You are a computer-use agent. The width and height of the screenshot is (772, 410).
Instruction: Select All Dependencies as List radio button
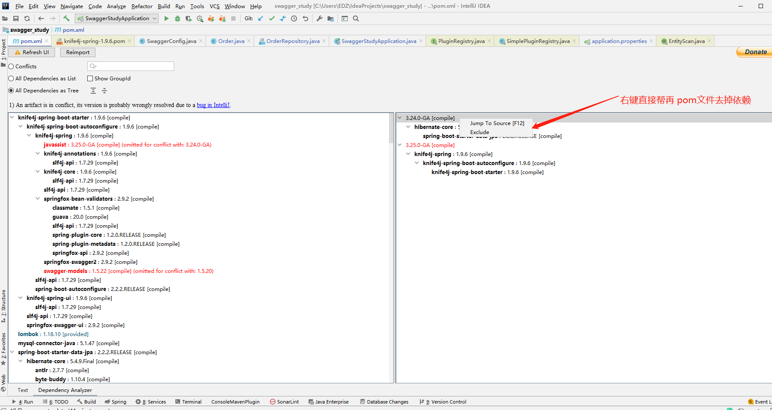11,78
